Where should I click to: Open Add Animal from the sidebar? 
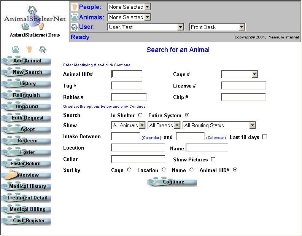(27, 61)
